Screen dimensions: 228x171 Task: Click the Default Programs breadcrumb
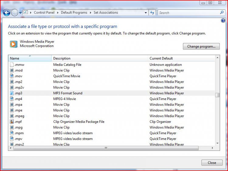coord(74,12)
